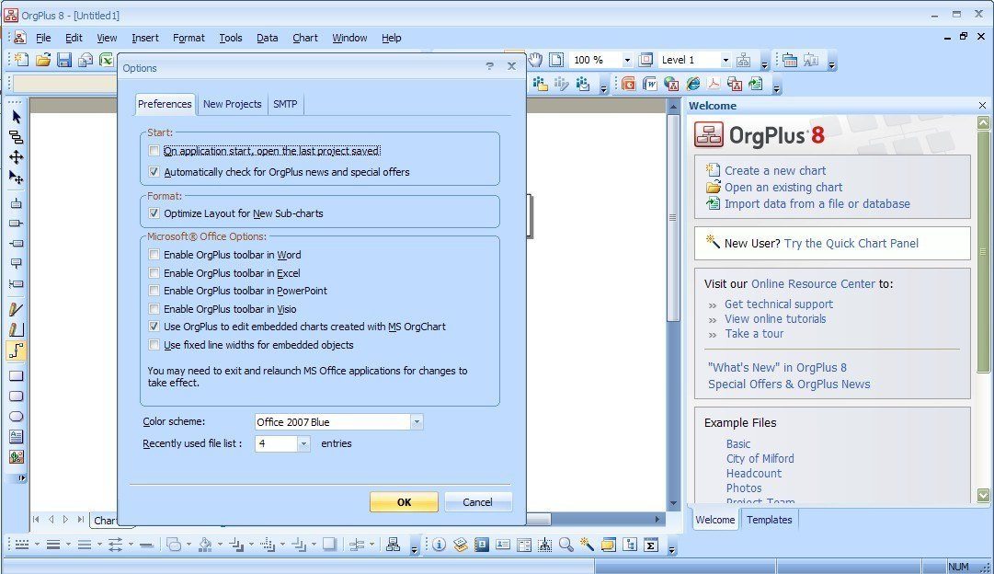Click the information (i) icon
Image resolution: width=994 pixels, height=574 pixels.
point(439,545)
